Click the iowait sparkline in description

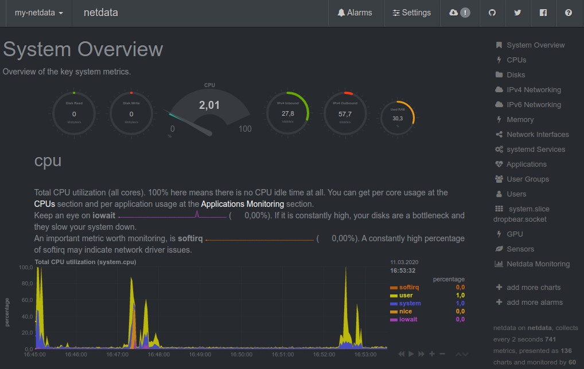pos(172,215)
